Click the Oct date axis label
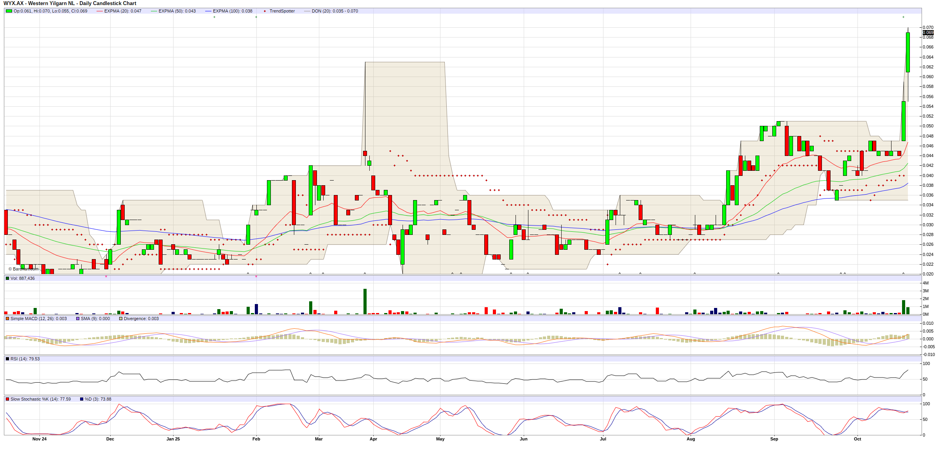The width and height of the screenshot is (938, 451). click(x=857, y=439)
